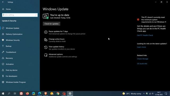Show hidden system tray icons
Viewport: 170px width, 96px height.
click(x=144, y=94)
